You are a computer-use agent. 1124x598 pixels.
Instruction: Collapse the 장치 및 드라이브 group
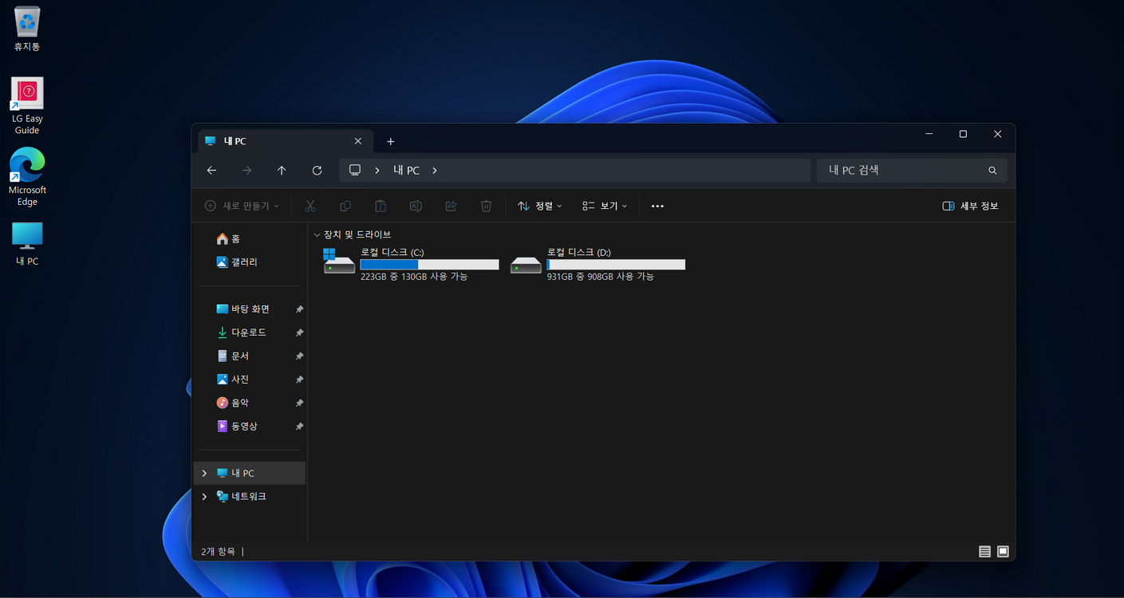point(317,235)
